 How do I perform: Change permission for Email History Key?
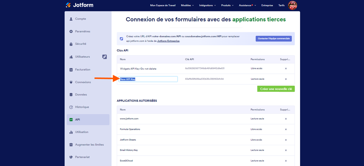click(257, 150)
